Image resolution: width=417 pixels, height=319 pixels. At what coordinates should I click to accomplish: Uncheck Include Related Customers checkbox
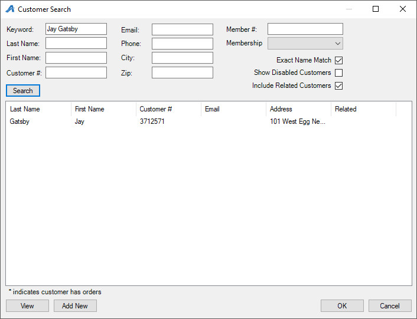(x=338, y=85)
